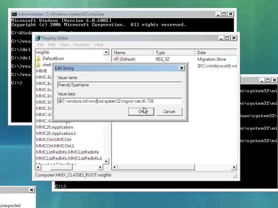Click the Value data input field
Screen dimensions: 278x208
(120, 101)
